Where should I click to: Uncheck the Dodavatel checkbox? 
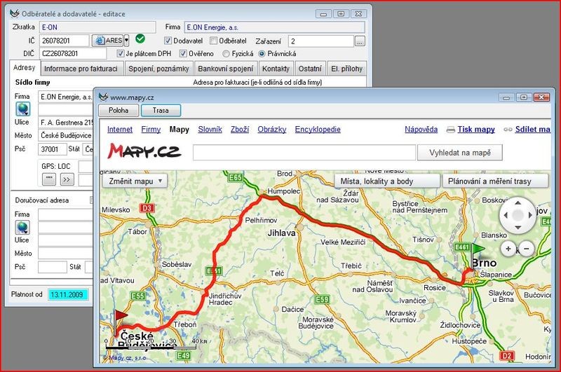tap(158, 41)
